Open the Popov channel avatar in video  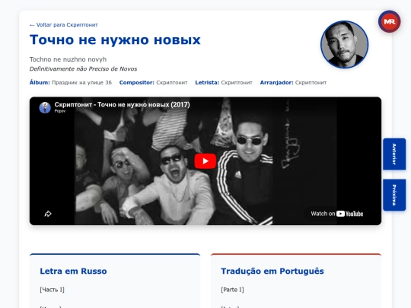click(45, 108)
